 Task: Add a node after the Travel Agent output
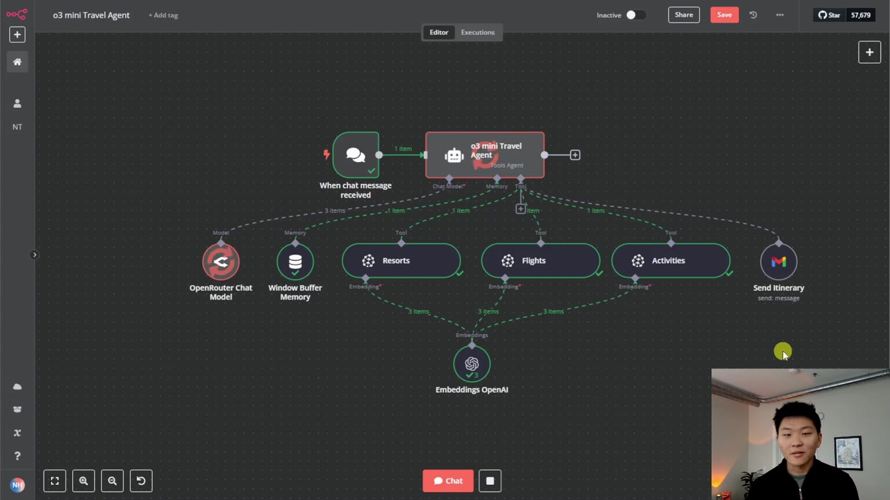coord(575,155)
